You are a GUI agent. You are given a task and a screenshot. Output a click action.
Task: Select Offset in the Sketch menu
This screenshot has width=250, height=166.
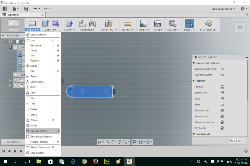(x=42, y=120)
